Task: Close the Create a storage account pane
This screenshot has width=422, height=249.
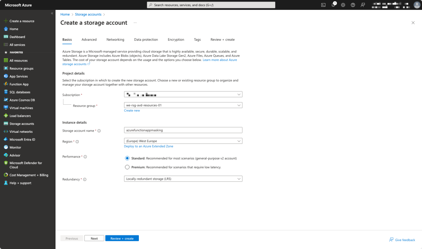Action: [413, 23]
